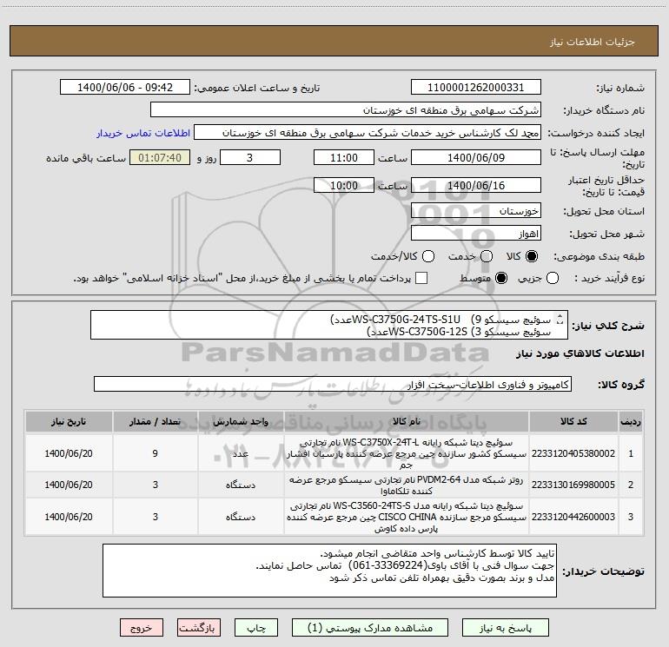This screenshot has width=669, height=647.
Task: Click the quantity 9 cell in row 1
Action: 156,453
